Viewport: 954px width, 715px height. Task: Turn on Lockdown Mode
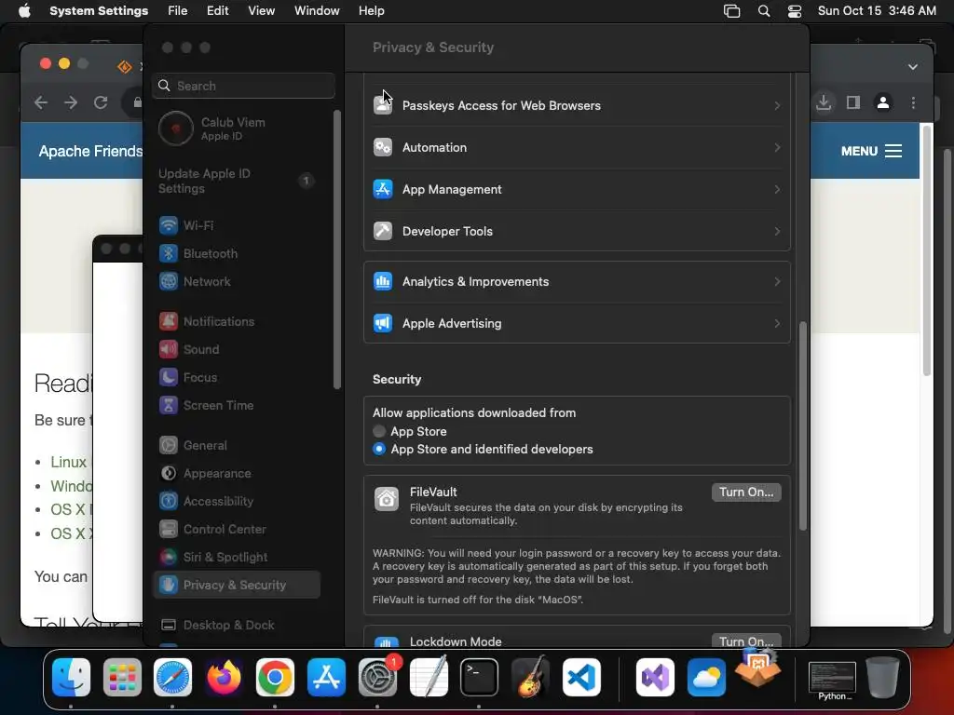746,641
